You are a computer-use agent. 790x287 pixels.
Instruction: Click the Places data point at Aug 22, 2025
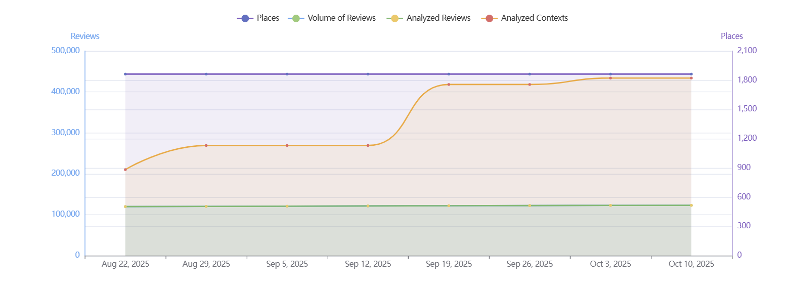point(125,74)
